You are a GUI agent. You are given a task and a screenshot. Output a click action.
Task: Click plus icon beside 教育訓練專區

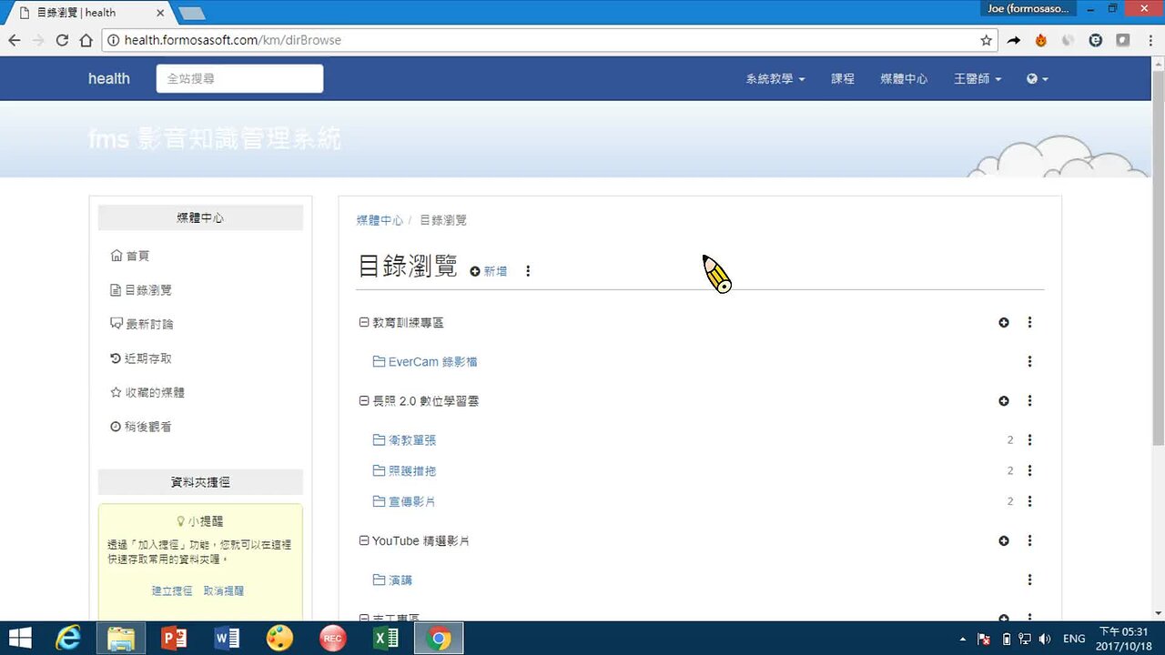pyautogui.click(x=1004, y=322)
